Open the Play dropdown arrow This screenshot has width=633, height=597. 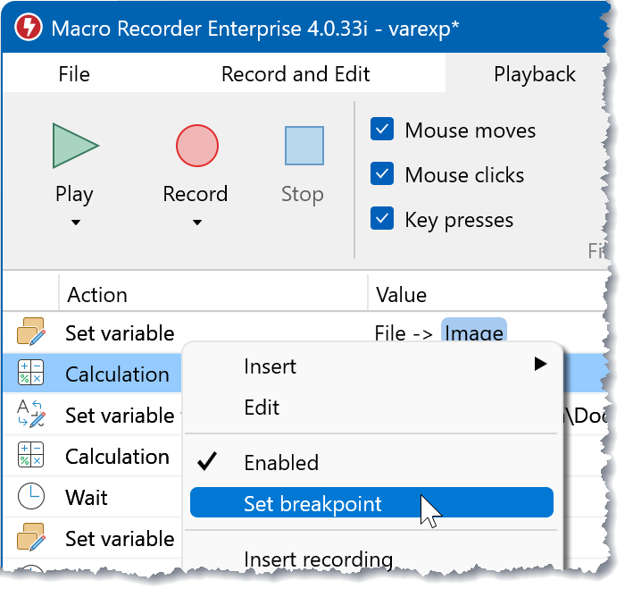(x=75, y=223)
